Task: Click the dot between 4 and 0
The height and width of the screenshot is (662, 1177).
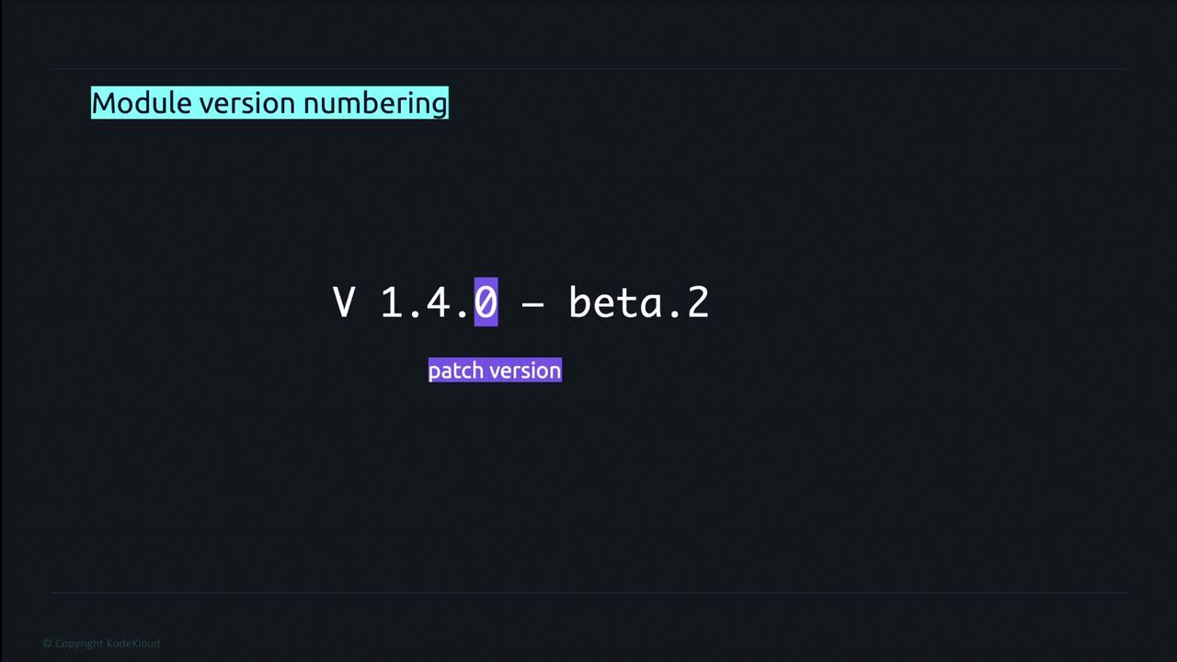Action: pos(463,314)
